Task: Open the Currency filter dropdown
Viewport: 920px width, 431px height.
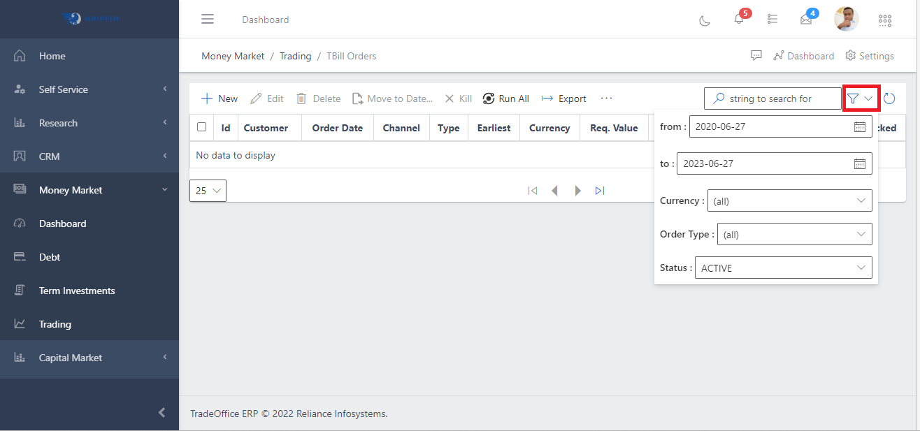Action: pyautogui.click(x=789, y=201)
